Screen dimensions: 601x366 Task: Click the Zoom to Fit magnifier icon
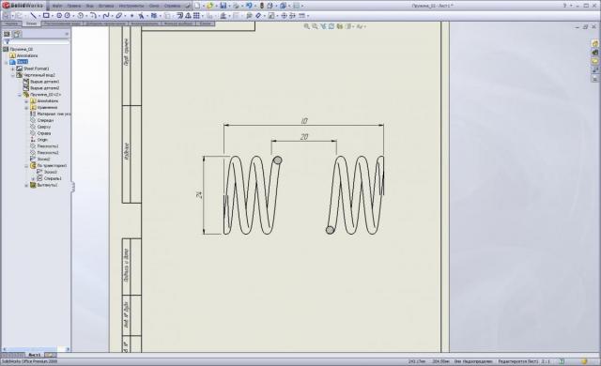[x=307, y=26]
